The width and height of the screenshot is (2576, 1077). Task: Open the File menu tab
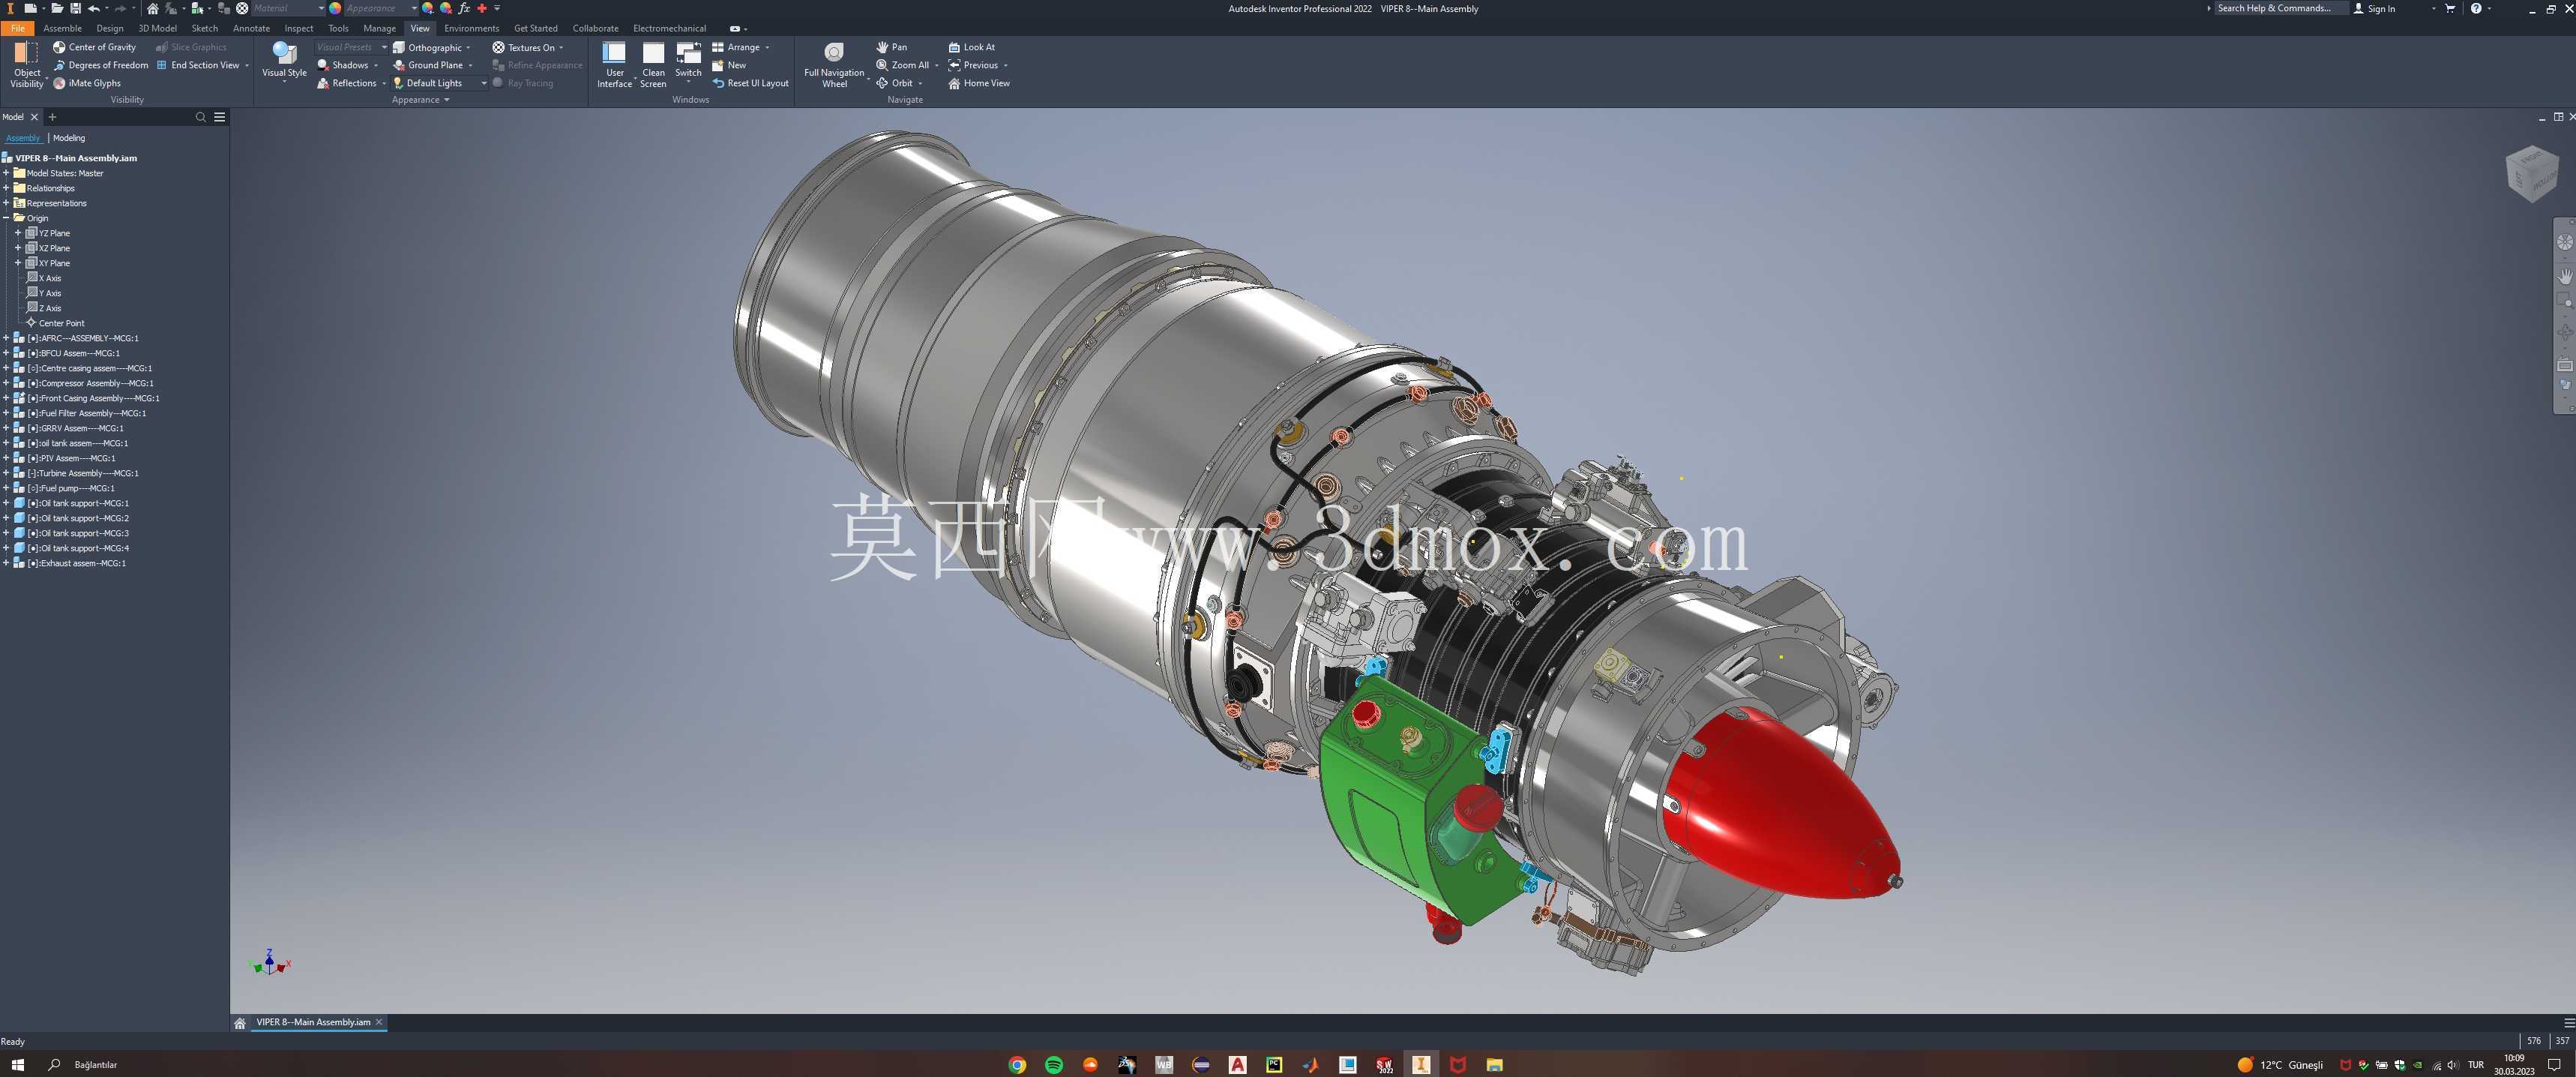[18, 28]
